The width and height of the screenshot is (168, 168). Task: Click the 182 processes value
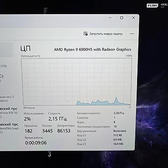pyautogui.click(x=29, y=131)
